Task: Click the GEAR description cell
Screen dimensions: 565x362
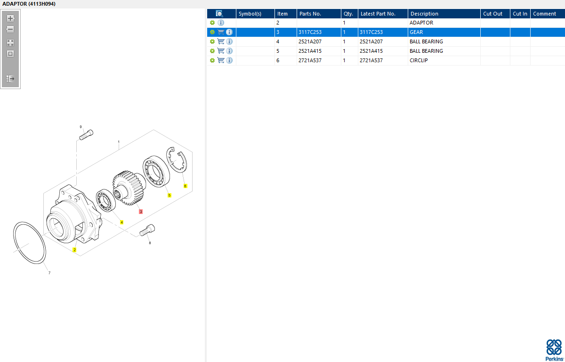Action: coord(444,32)
